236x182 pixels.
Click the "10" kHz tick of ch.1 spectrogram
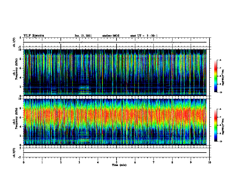coord(20,50)
